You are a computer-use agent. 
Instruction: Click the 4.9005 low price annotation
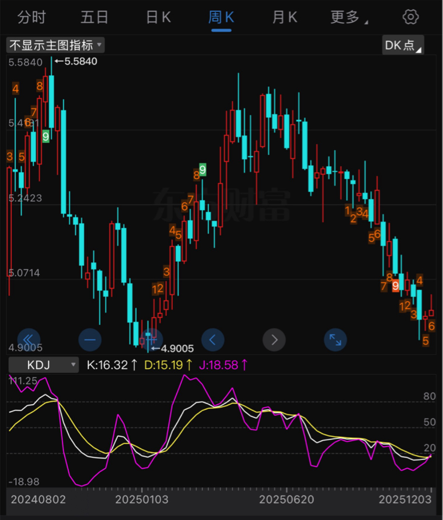point(173,348)
